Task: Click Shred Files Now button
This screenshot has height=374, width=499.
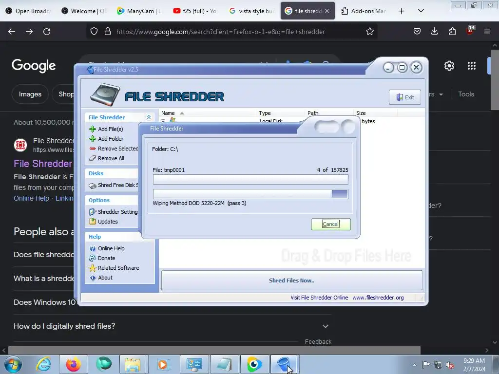Action: 291,280
